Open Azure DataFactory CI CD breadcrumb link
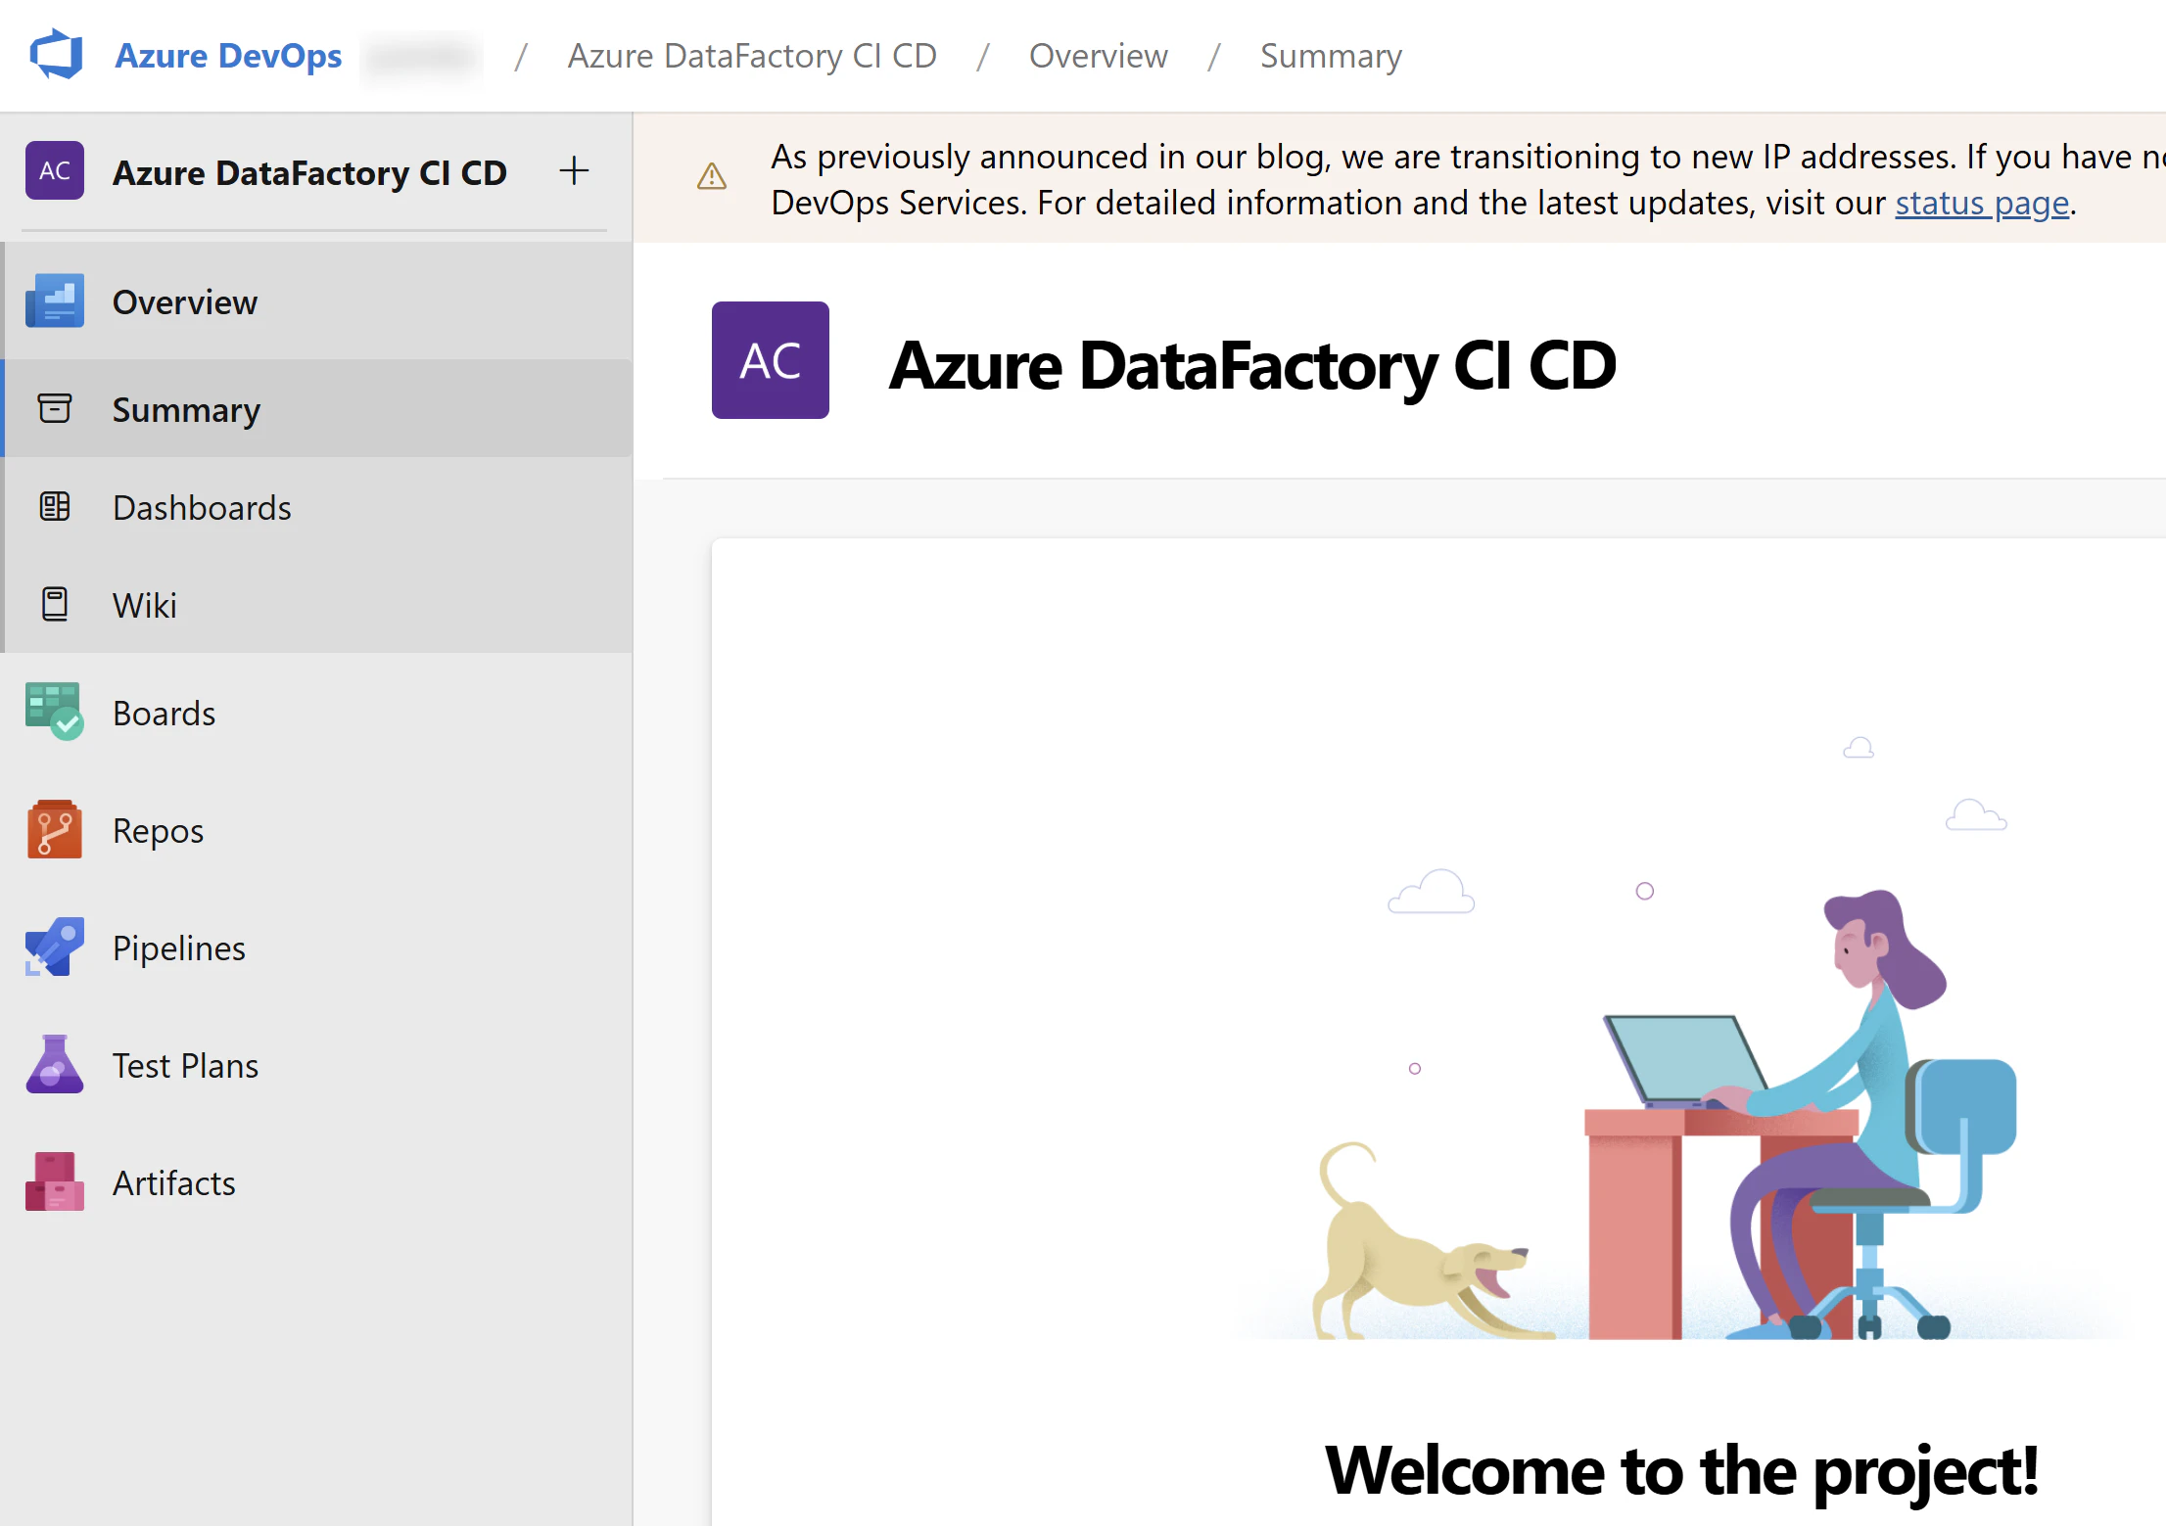Screen dimensions: 2166x1526 pos(752,56)
